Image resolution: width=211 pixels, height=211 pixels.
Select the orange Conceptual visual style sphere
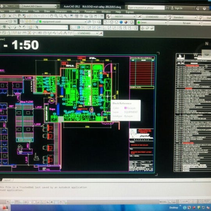coord(126,22)
